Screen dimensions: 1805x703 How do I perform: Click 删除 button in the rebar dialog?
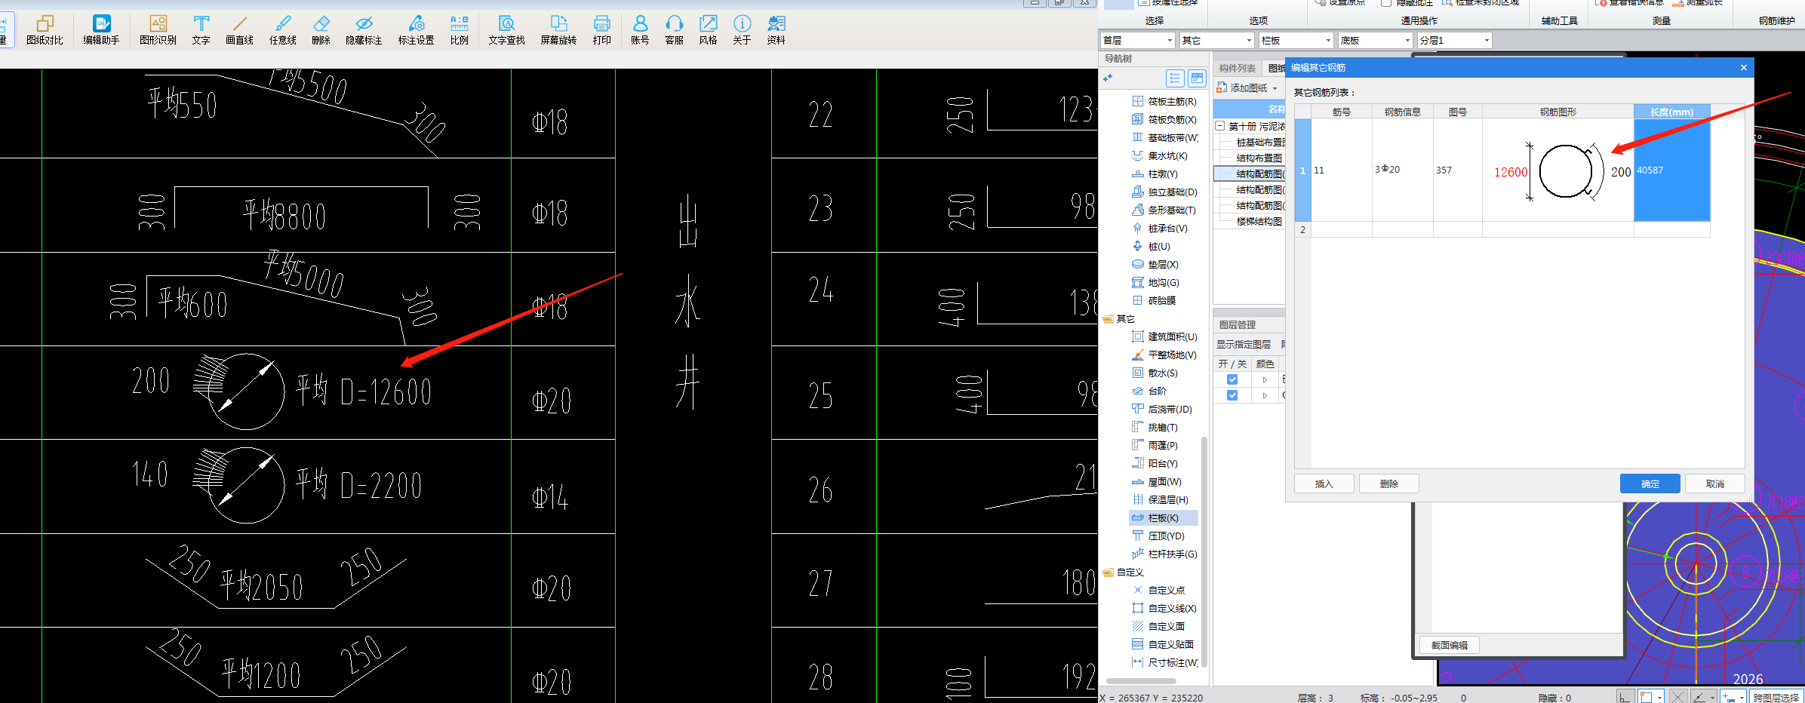(x=1388, y=484)
